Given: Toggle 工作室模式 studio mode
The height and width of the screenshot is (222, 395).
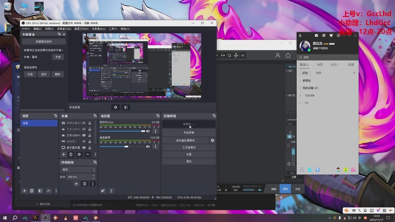Looking at the screenshot, I should click(189, 148).
